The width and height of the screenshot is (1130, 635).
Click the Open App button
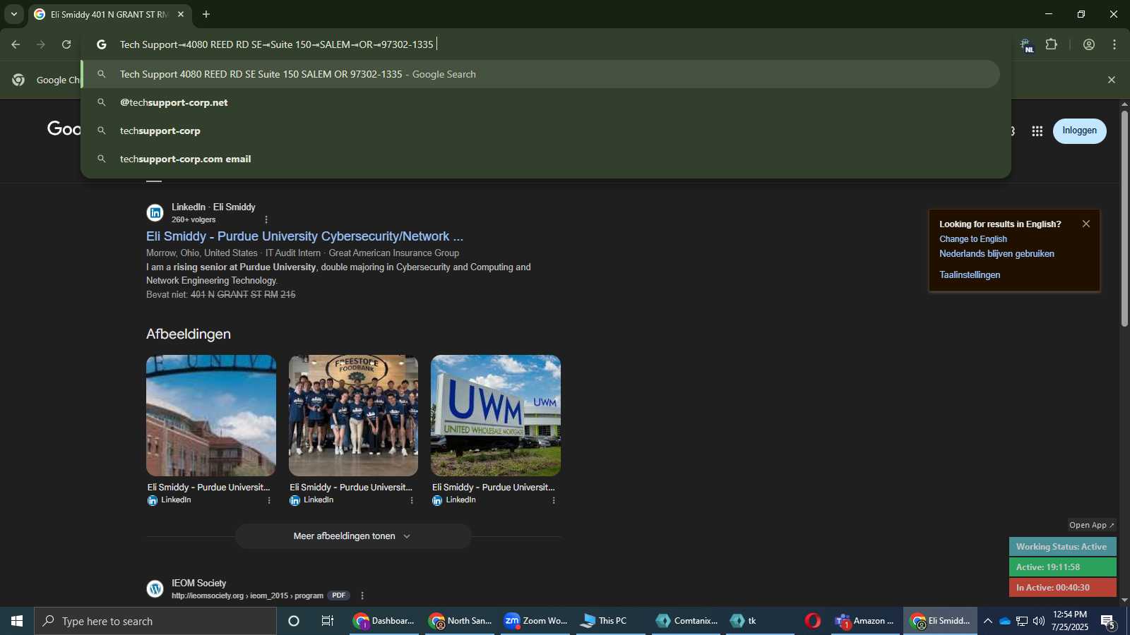[x=1092, y=525]
